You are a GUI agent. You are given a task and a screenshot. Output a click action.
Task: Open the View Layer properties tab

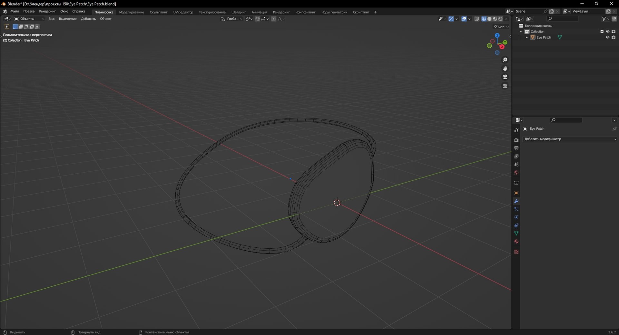point(516,156)
